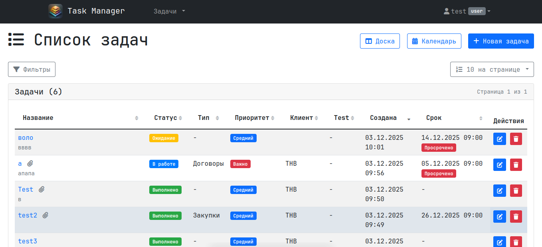
Task: Delete the task named воло
Action: [516, 139]
